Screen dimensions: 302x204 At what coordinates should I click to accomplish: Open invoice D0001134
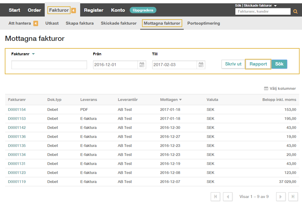(17, 155)
